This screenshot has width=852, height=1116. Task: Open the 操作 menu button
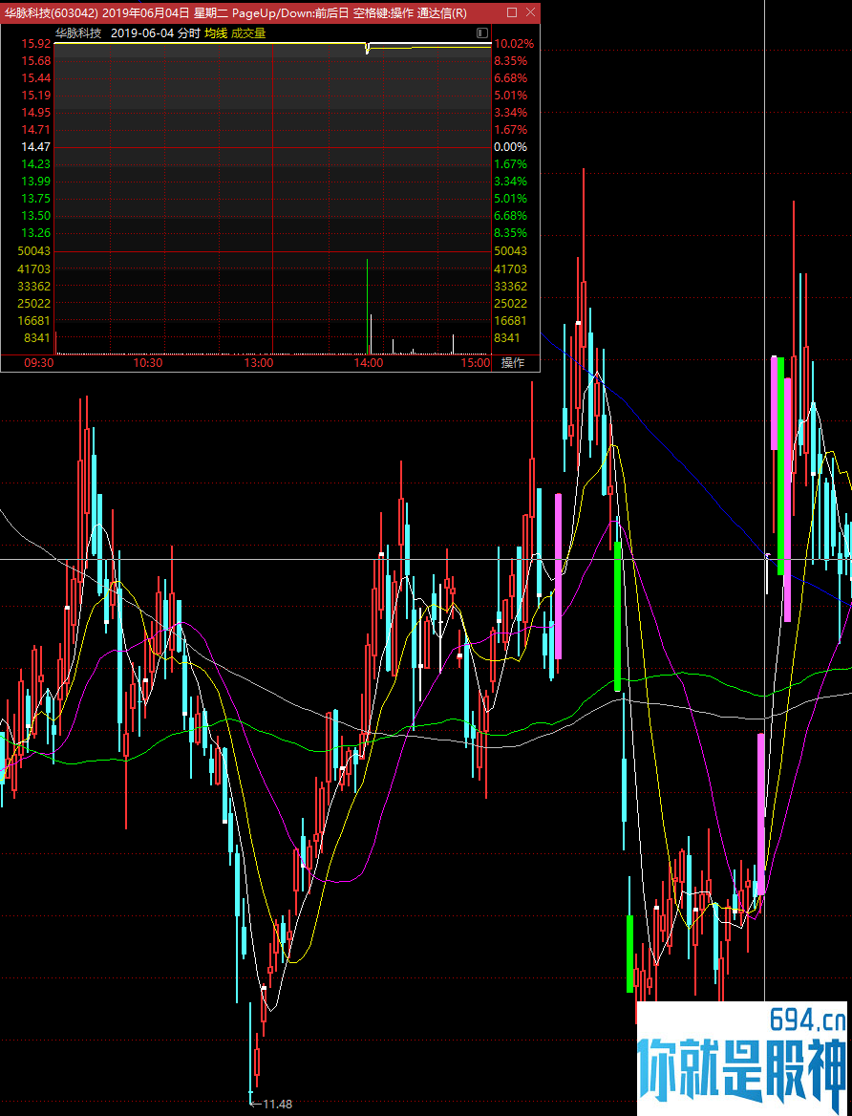tap(513, 363)
